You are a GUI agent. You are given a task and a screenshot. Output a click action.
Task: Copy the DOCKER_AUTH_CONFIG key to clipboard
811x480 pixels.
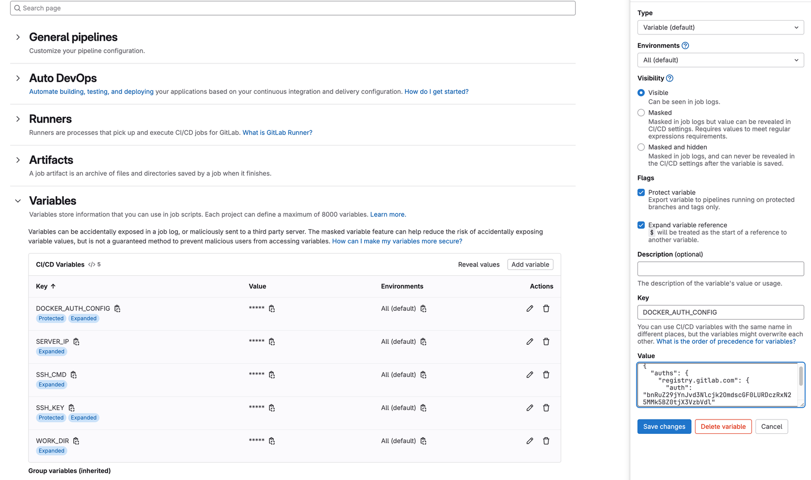click(x=117, y=308)
